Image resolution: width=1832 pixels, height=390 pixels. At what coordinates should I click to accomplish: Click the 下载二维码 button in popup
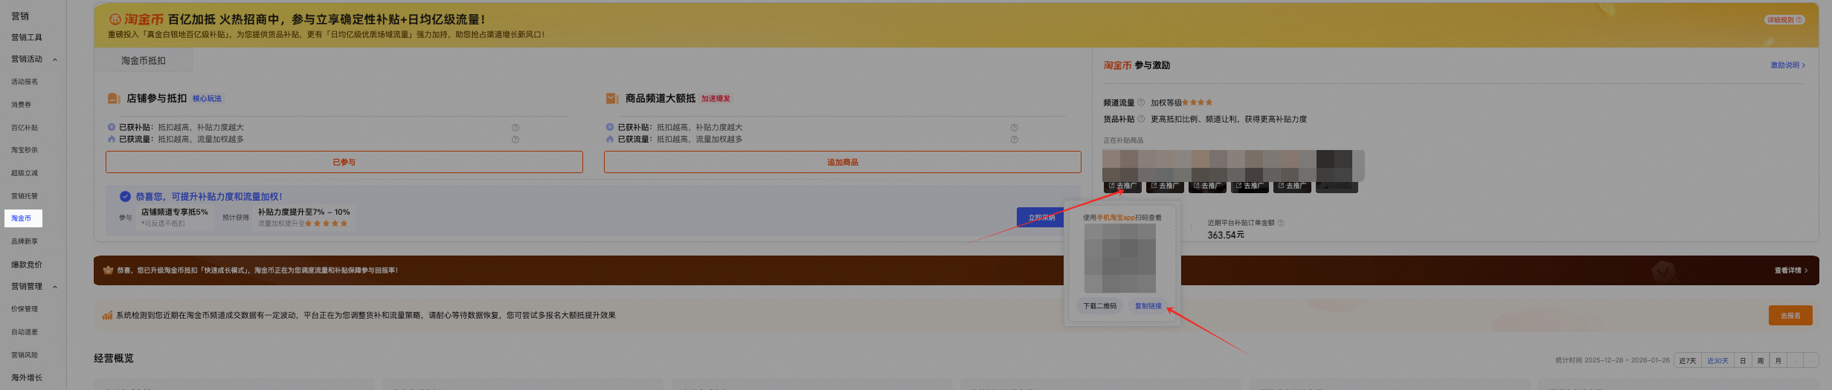1099,306
